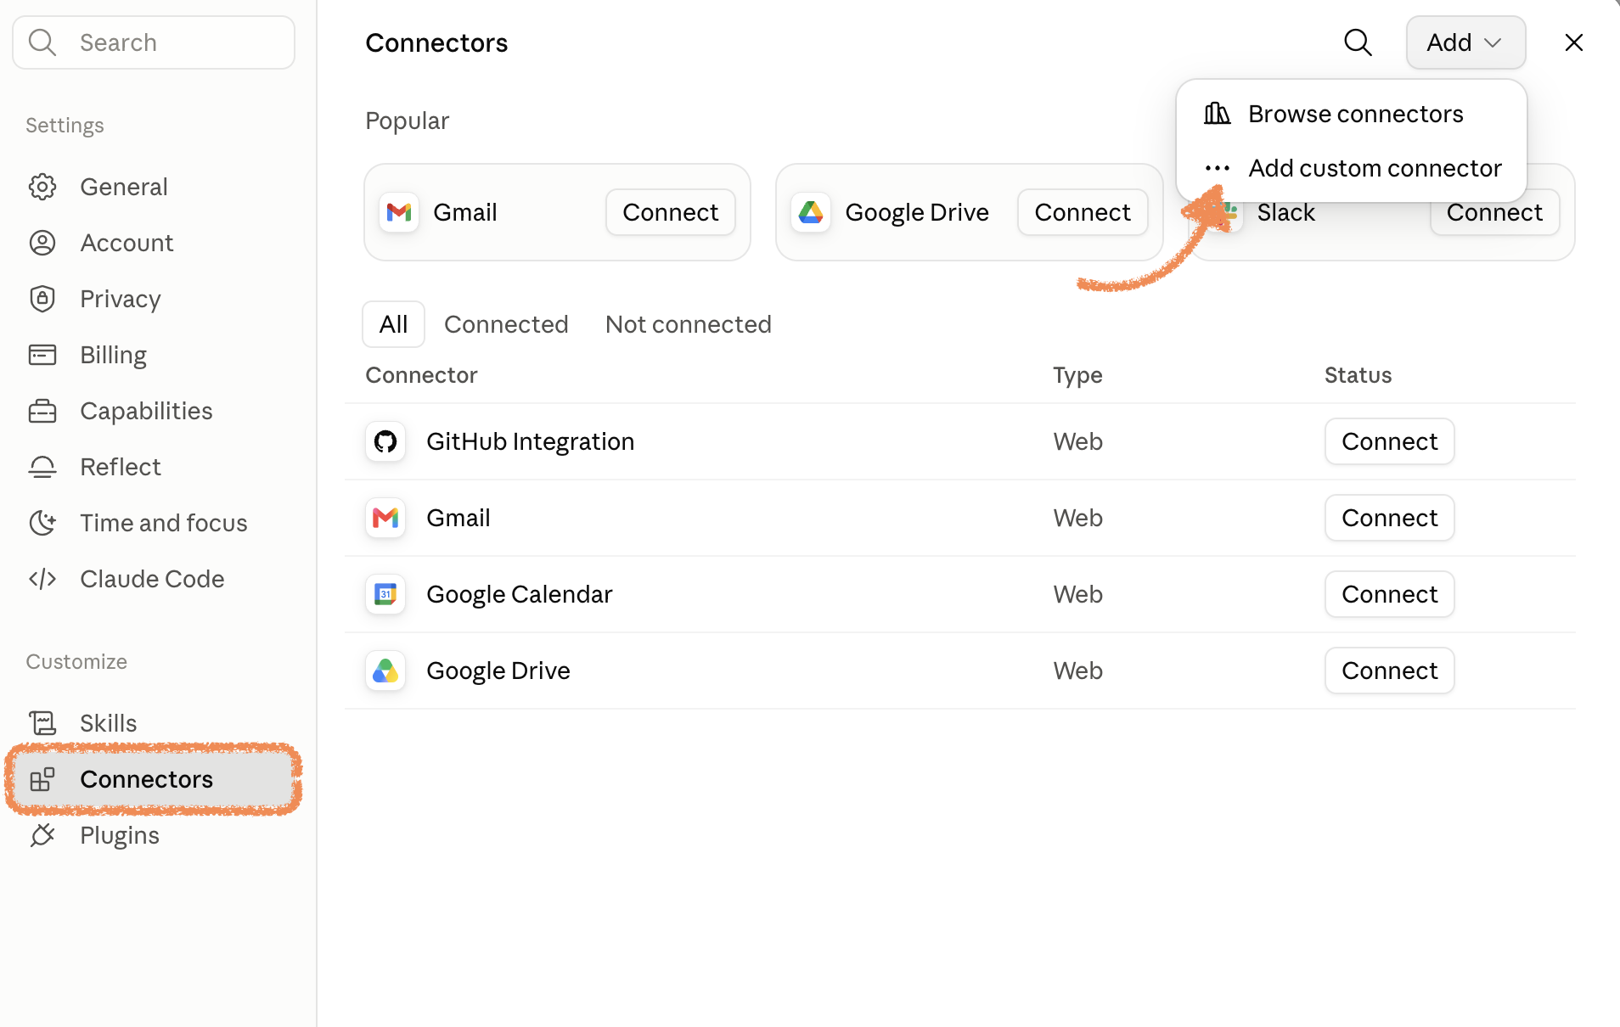This screenshot has width=1620, height=1027.
Task: Connect Google Drive in the Popular section
Action: pos(1083,212)
